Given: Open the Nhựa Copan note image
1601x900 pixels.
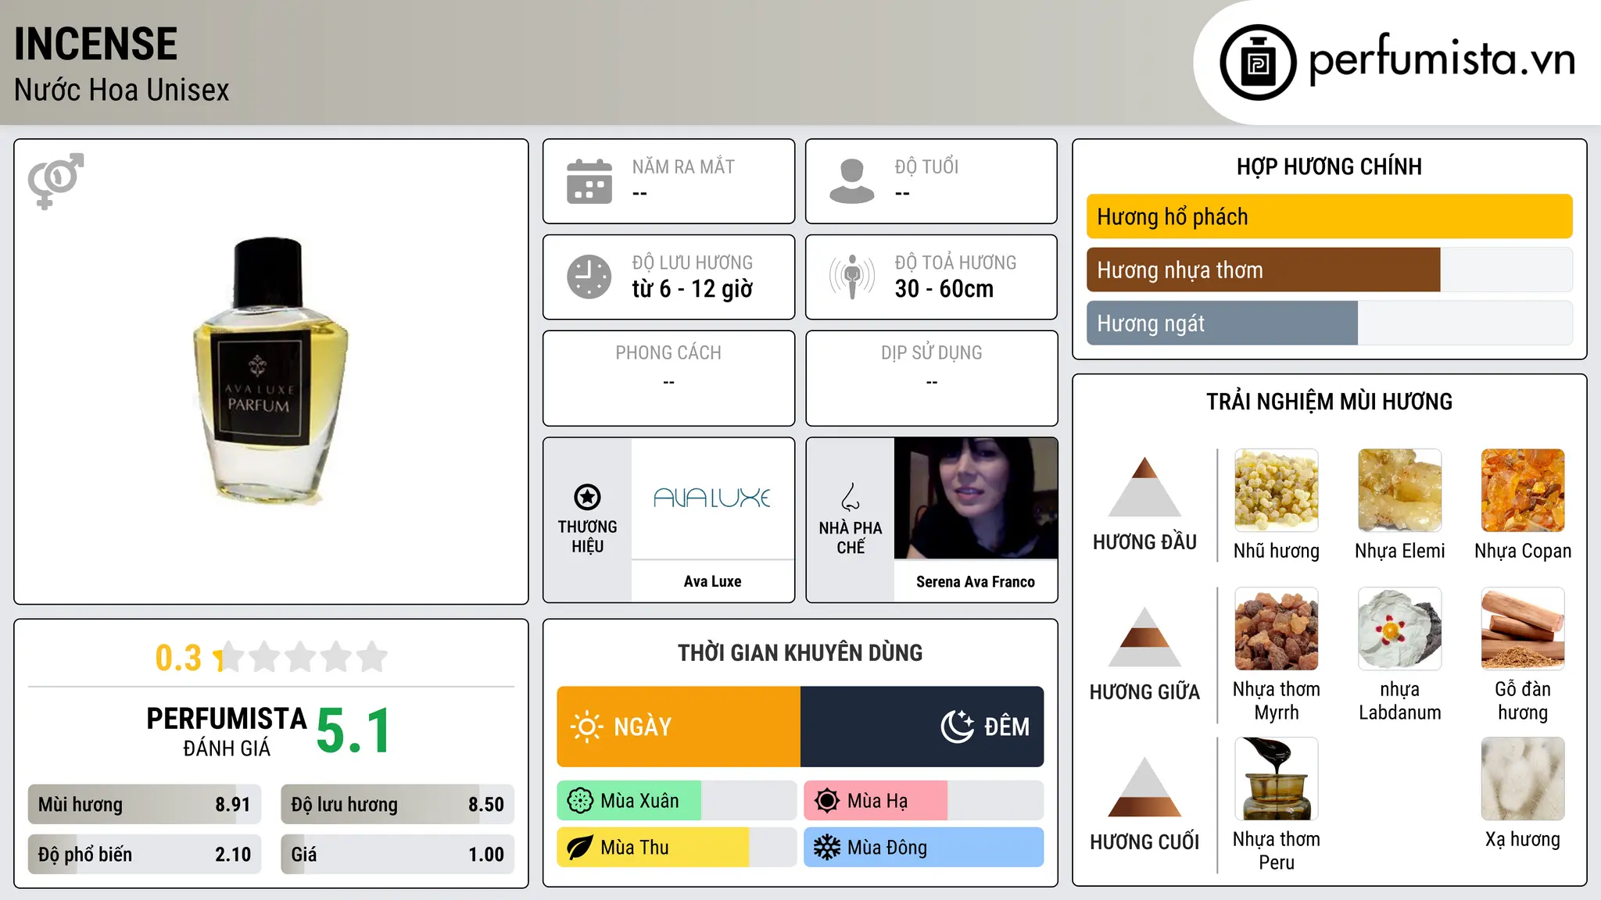Looking at the screenshot, I should click(1523, 491).
